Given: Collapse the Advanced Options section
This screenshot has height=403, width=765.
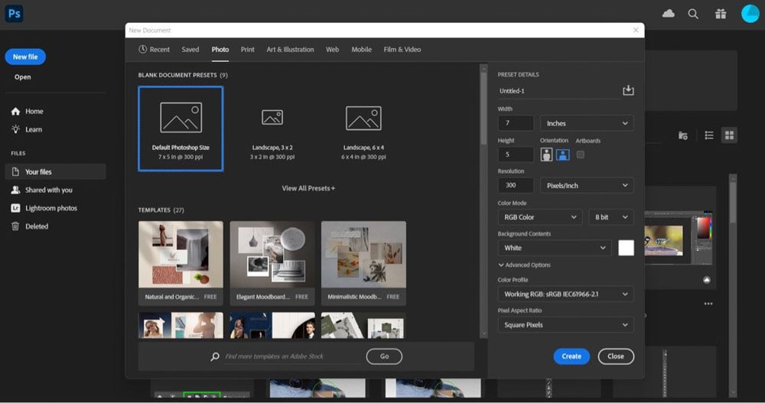Looking at the screenshot, I should pyautogui.click(x=524, y=265).
